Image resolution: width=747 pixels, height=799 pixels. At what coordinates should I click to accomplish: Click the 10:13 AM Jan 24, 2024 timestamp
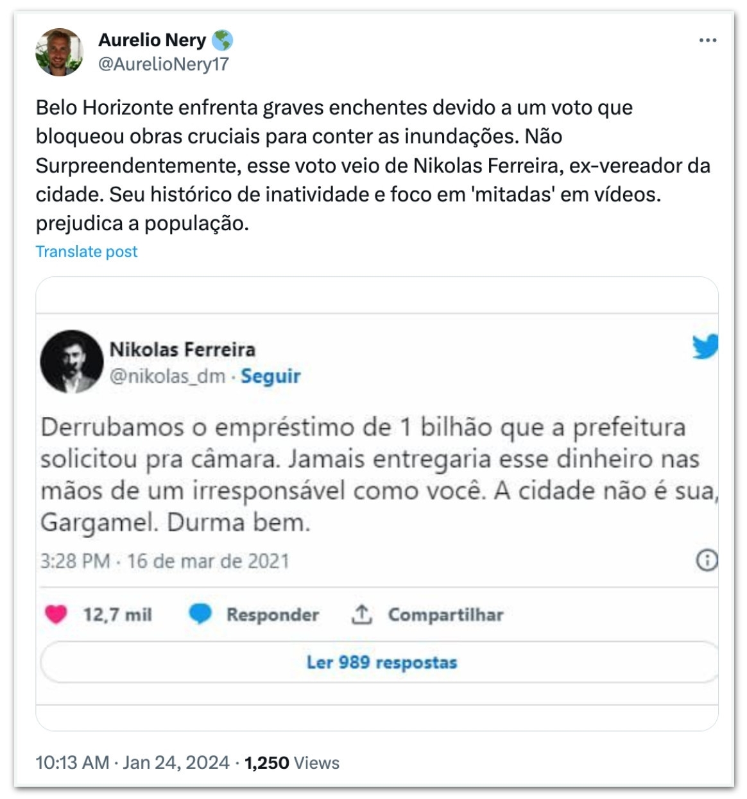(x=132, y=762)
